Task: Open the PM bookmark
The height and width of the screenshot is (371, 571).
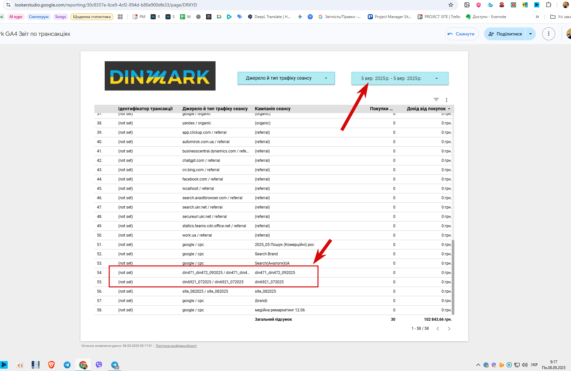Action: click(x=139, y=17)
